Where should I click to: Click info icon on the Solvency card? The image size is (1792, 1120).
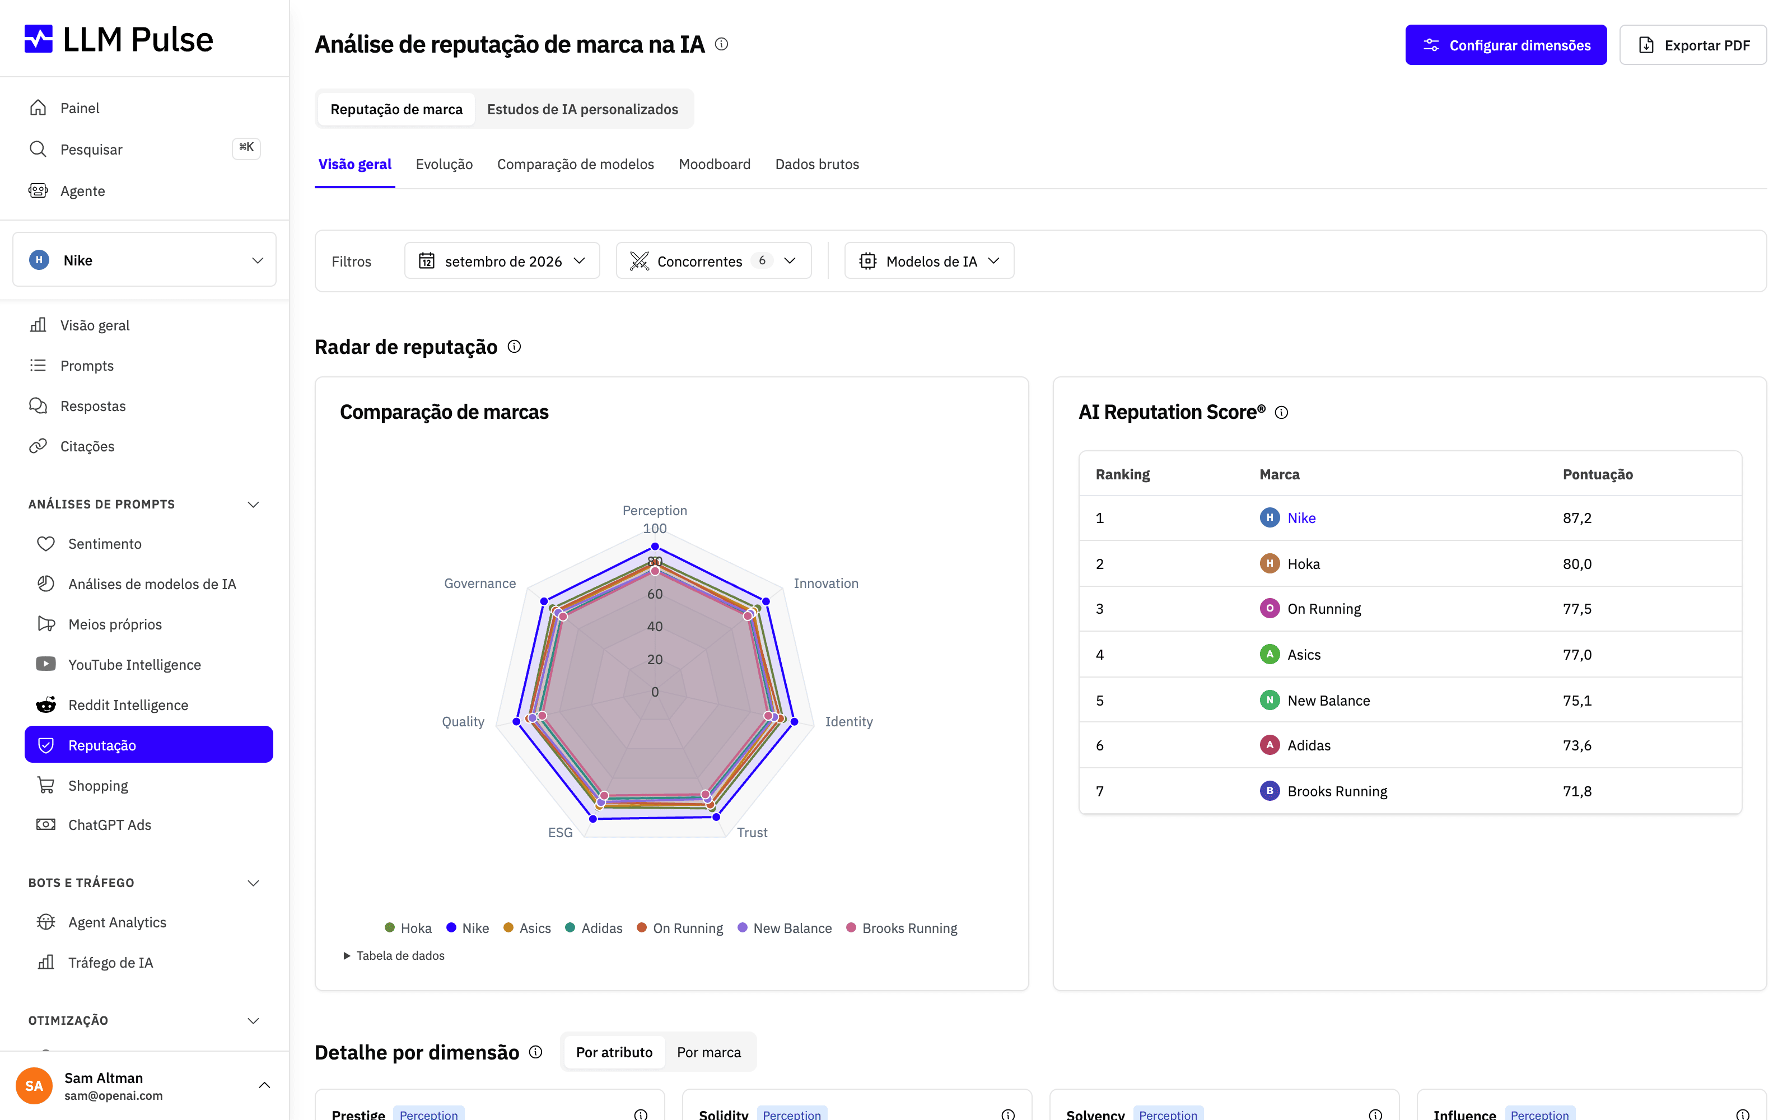coord(1375,1114)
